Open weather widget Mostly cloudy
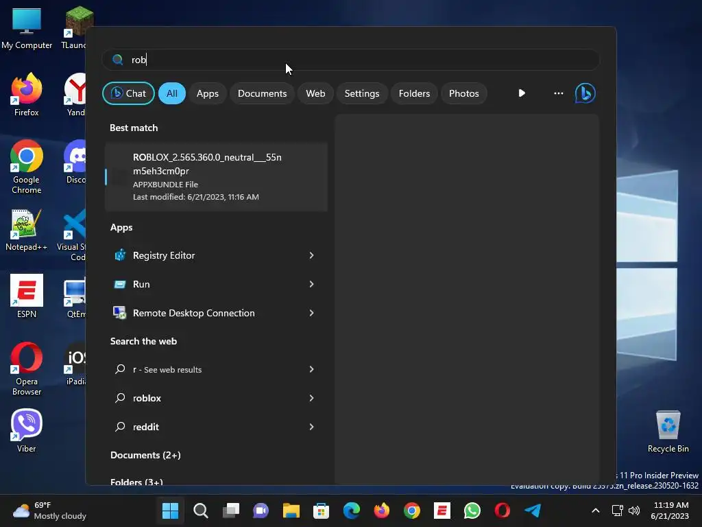Image resolution: width=702 pixels, height=527 pixels. 49,511
